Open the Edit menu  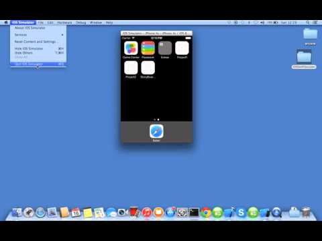[x=50, y=23]
